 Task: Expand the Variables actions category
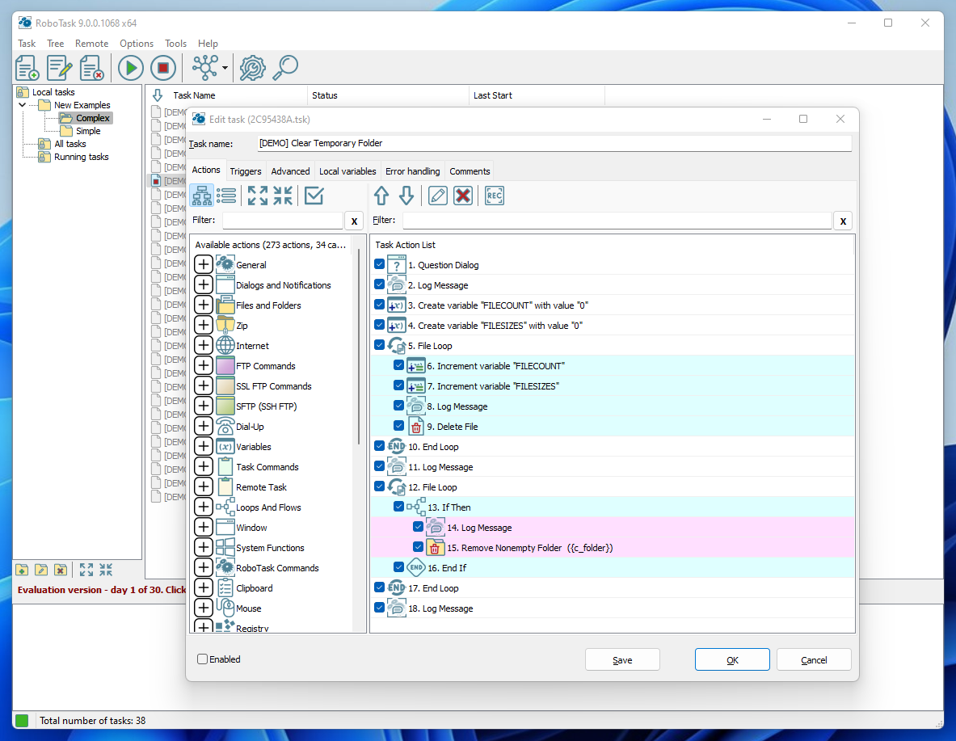pyautogui.click(x=204, y=446)
